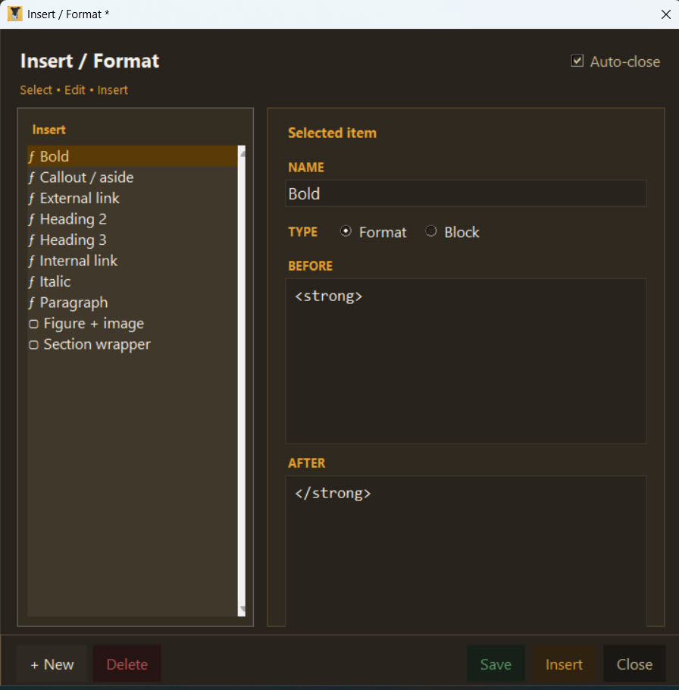The height and width of the screenshot is (690, 679).
Task: Select Bold in the Insert list
Action: pyautogui.click(x=133, y=156)
